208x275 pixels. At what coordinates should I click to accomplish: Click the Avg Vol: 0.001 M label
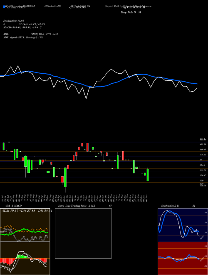pos(132,7)
